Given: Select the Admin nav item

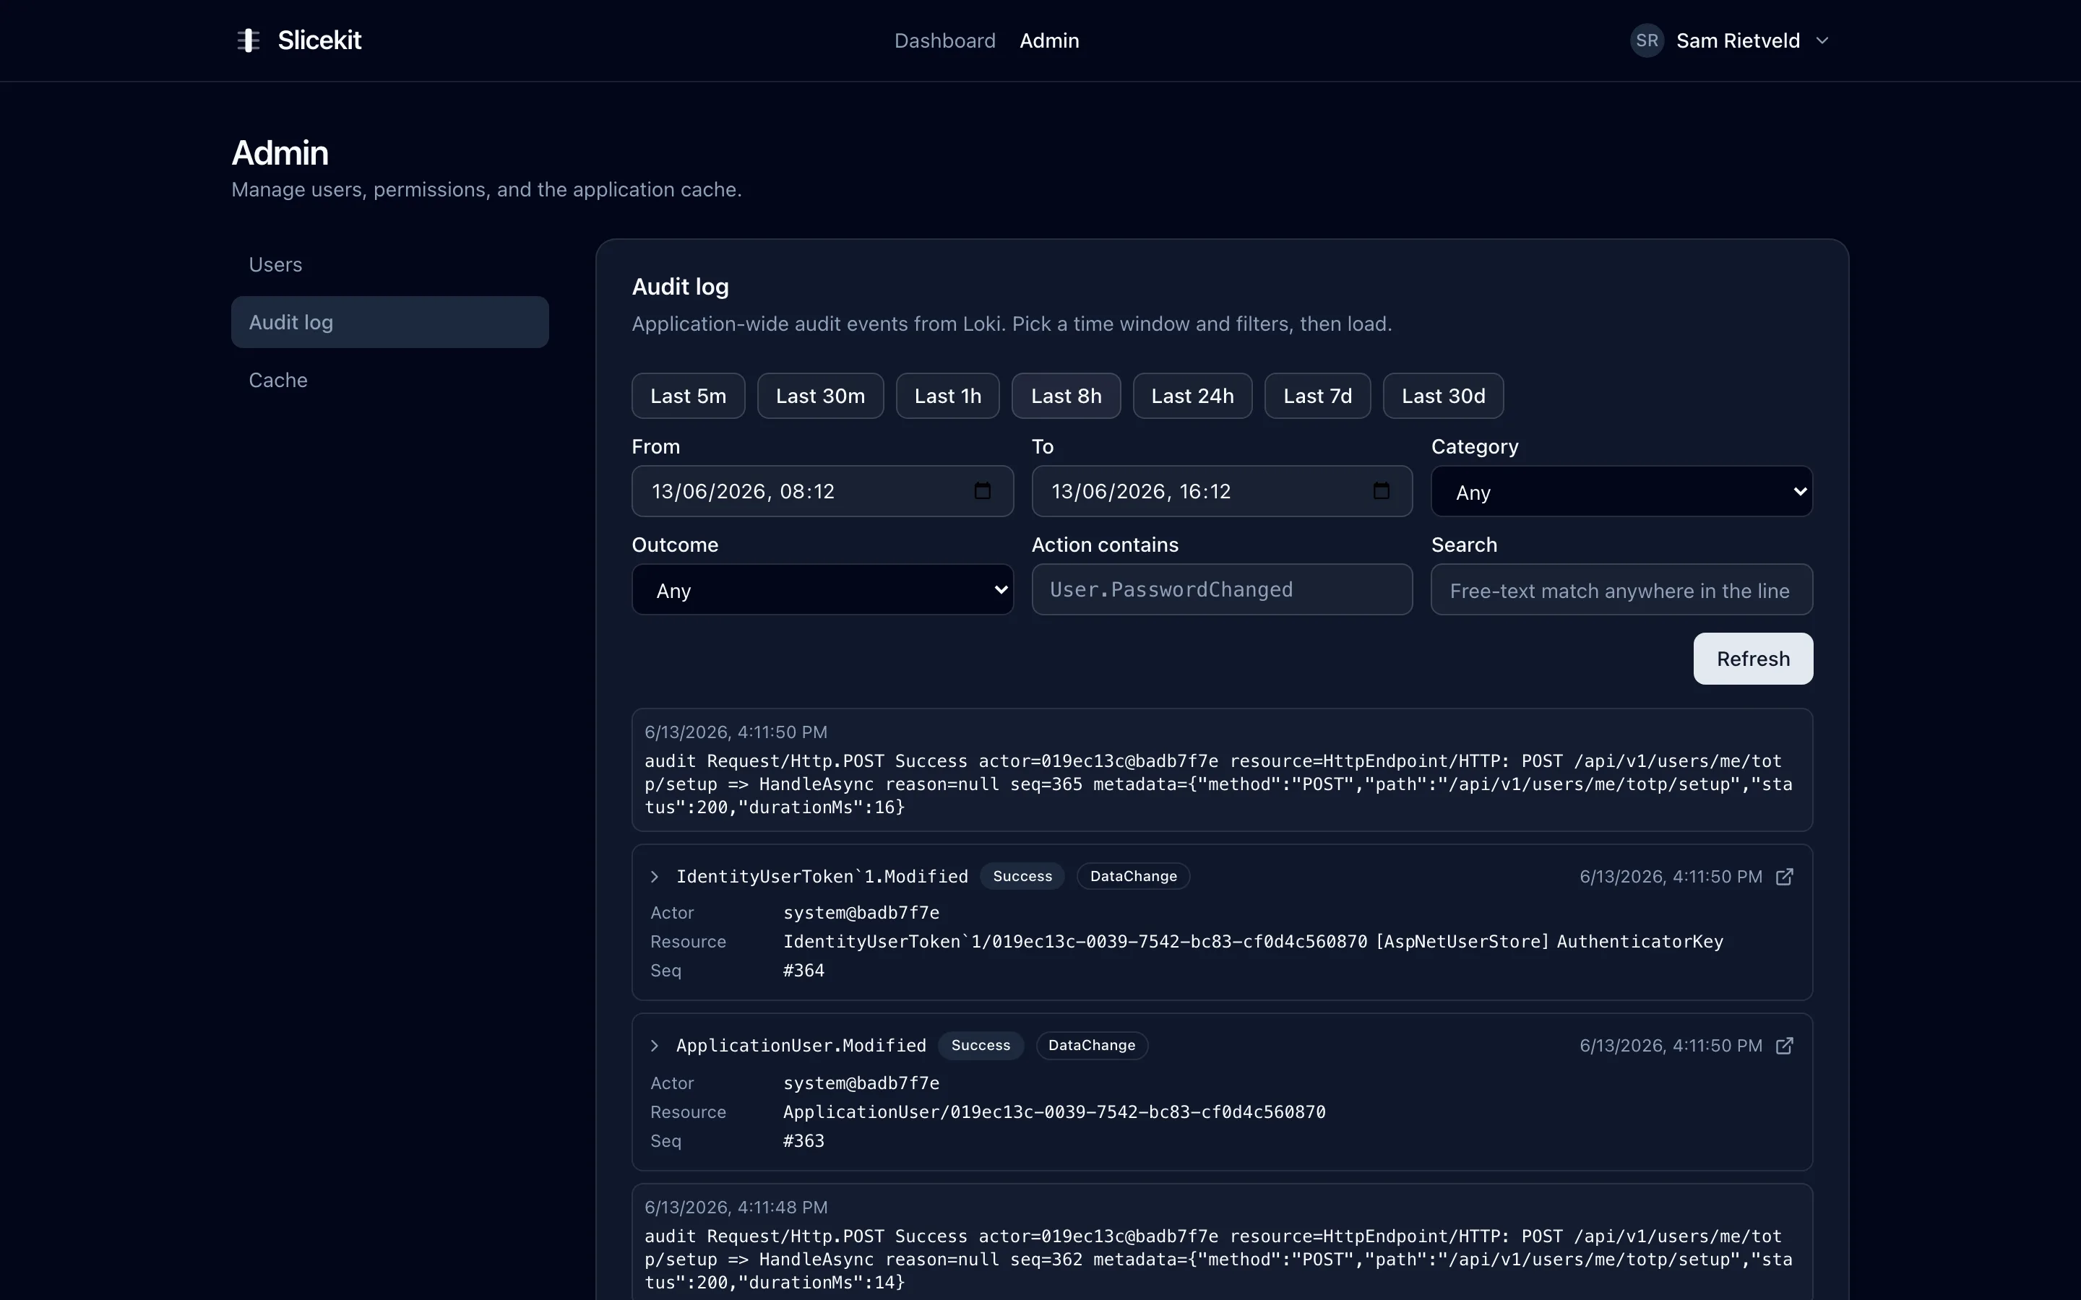Looking at the screenshot, I should pos(1049,40).
